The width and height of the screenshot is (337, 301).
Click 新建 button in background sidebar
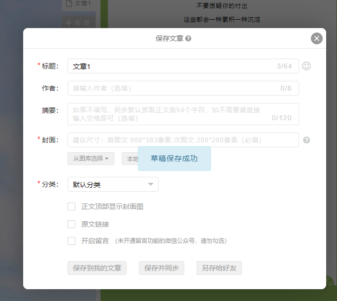(79, 23)
